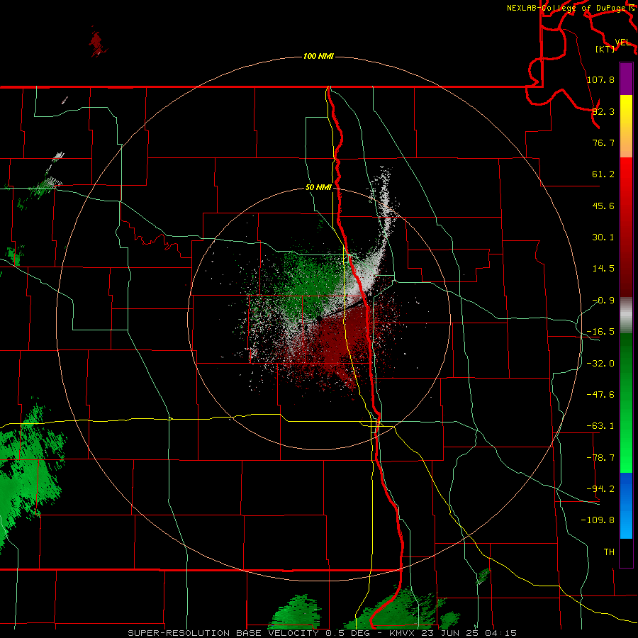The height and width of the screenshot is (638, 638).
Task: Click the 100 NMI range ring label
Action: 318,56
